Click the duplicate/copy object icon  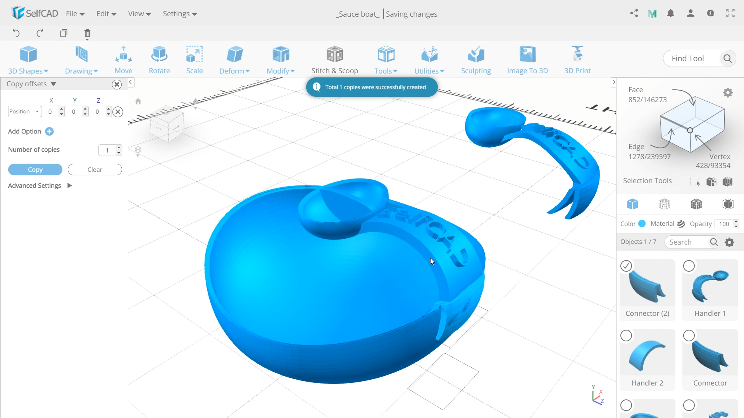pyautogui.click(x=64, y=33)
